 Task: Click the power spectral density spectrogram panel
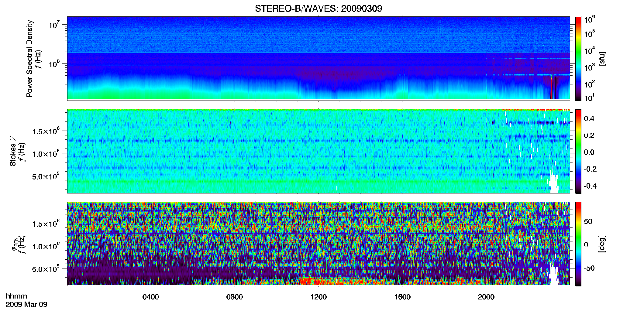tap(318, 58)
